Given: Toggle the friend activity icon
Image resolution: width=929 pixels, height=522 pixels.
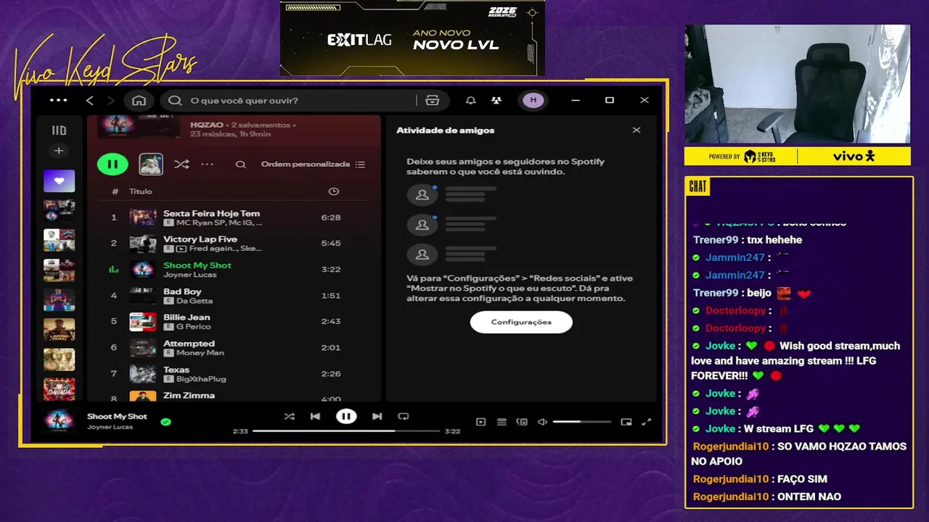Looking at the screenshot, I should point(496,100).
